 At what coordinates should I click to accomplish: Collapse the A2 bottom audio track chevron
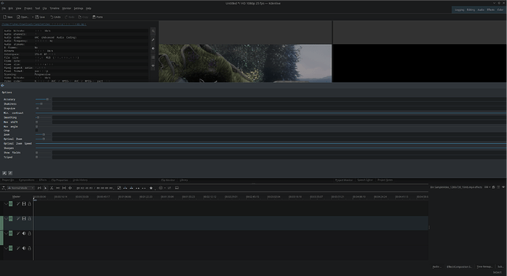pyautogui.click(x=6, y=248)
